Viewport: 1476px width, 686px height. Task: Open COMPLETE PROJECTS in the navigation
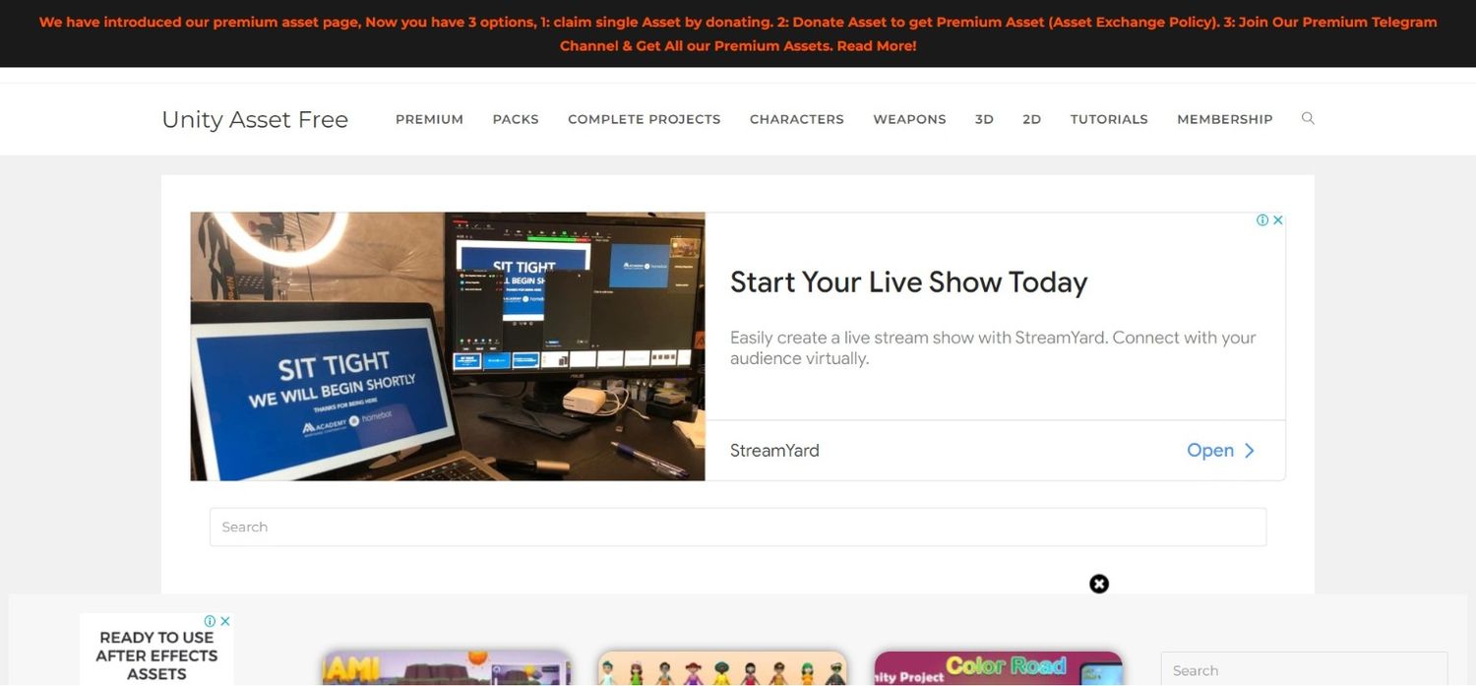tap(645, 119)
